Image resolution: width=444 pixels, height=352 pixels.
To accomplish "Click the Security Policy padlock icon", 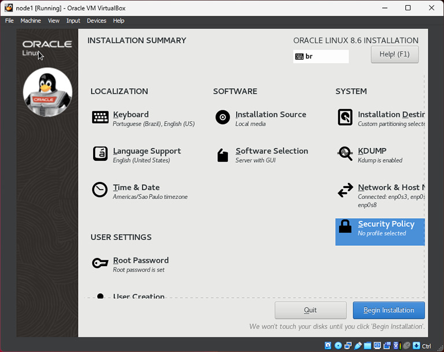I will [x=345, y=226].
